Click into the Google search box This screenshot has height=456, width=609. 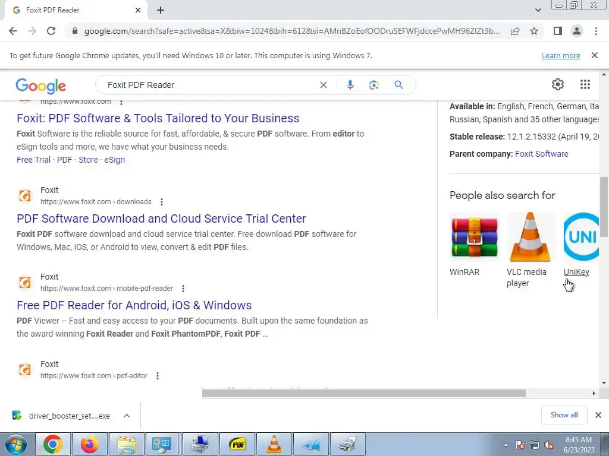pos(210,85)
